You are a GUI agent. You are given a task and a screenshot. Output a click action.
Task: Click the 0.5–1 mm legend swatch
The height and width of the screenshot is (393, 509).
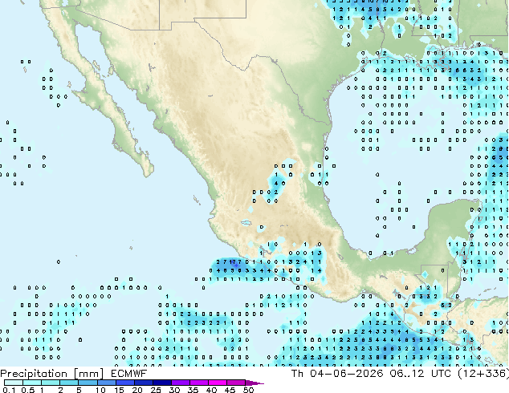32,383
